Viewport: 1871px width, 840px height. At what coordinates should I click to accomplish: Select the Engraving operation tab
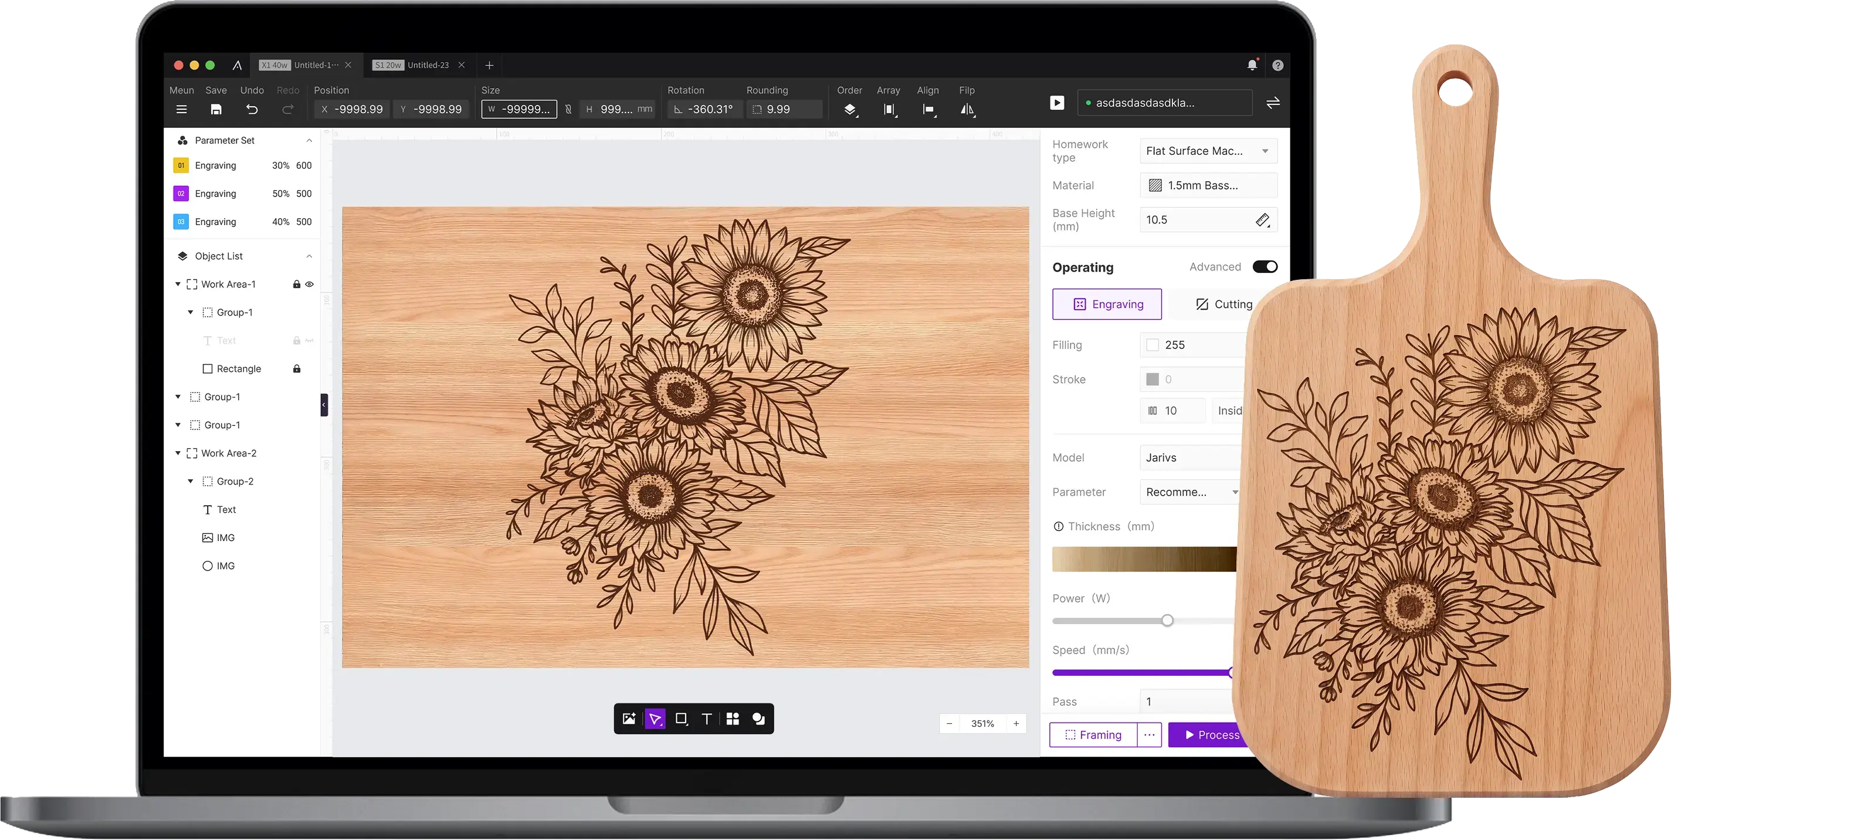[1107, 304]
